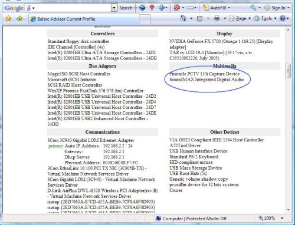
Task: Click USB Mass Storage Device entry
Action: (x=195, y=168)
